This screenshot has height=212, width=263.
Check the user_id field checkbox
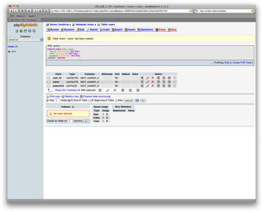click(x=49, y=78)
